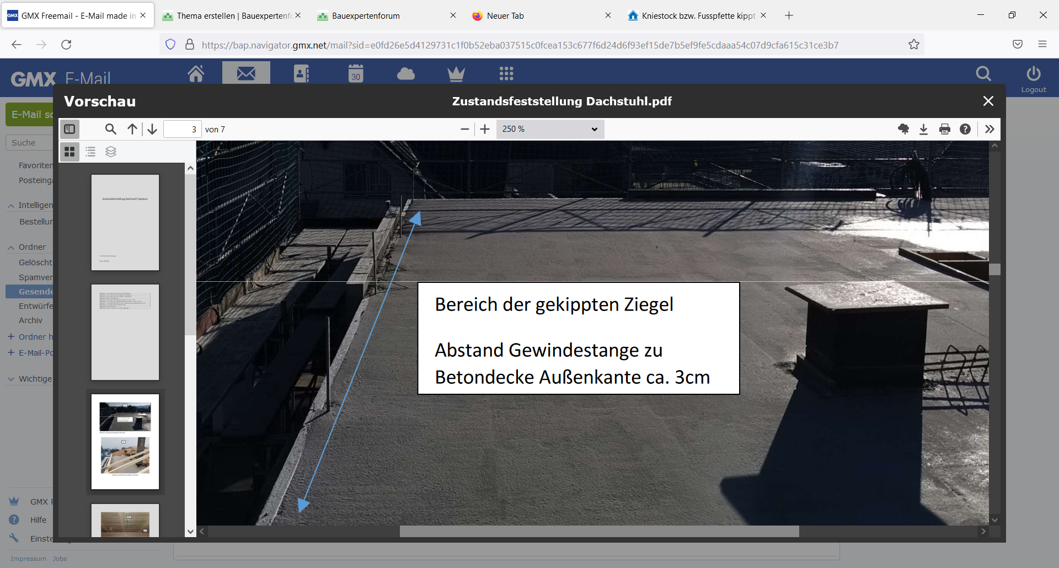Open GMX premium crown icon

click(x=456, y=73)
